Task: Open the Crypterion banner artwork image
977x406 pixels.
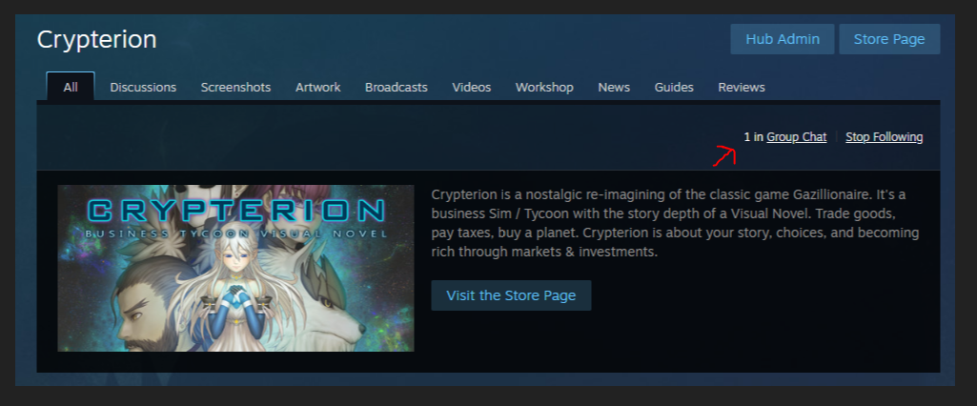Action: (x=235, y=269)
